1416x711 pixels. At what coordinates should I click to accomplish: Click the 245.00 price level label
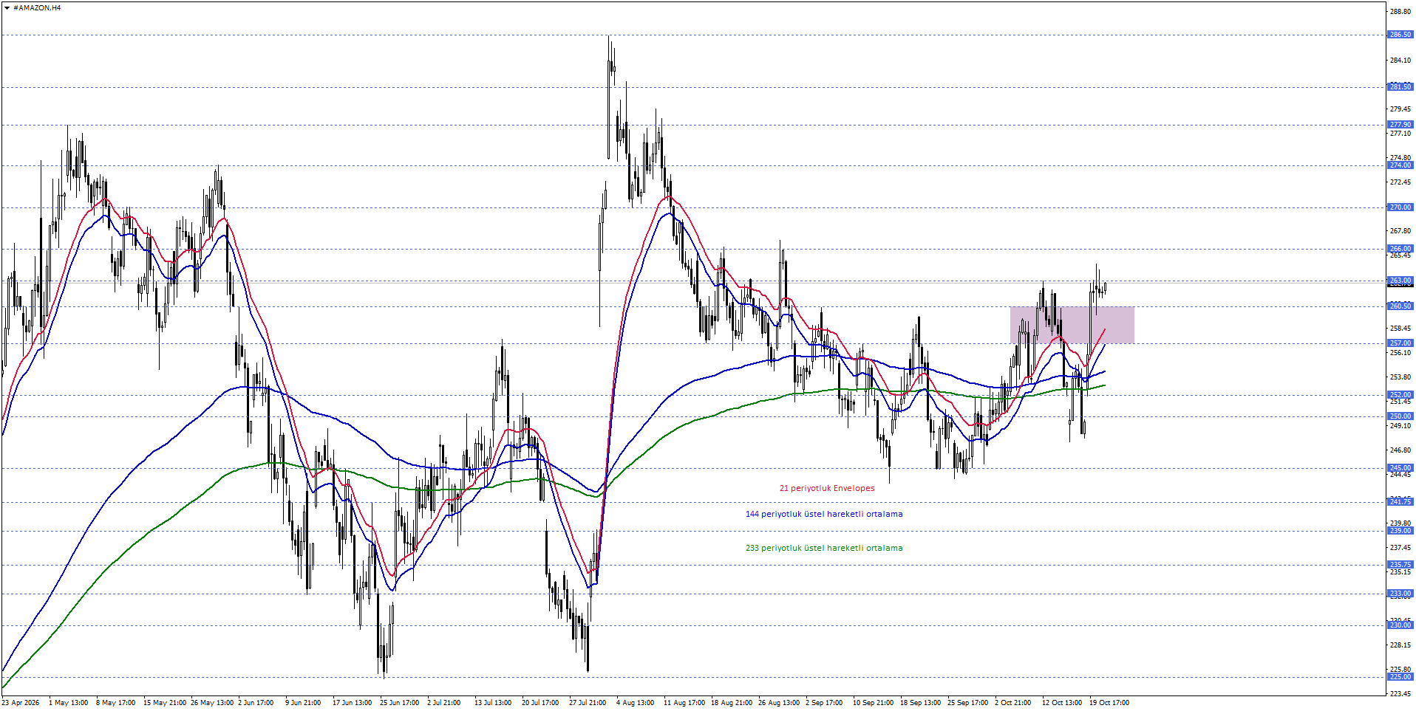[x=1400, y=468]
